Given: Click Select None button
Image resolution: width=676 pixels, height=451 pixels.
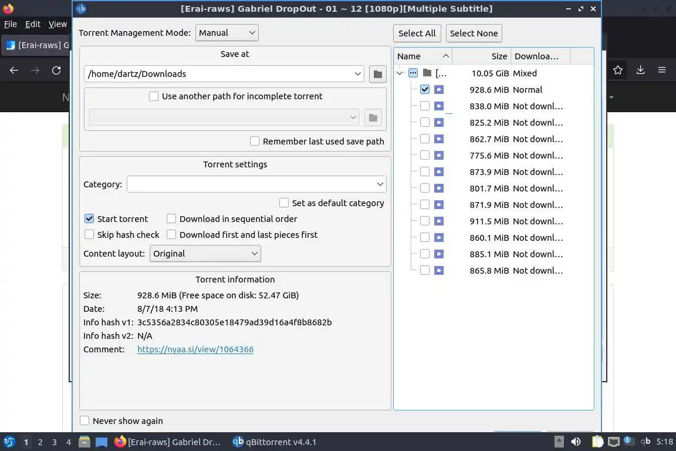Looking at the screenshot, I should (x=474, y=33).
